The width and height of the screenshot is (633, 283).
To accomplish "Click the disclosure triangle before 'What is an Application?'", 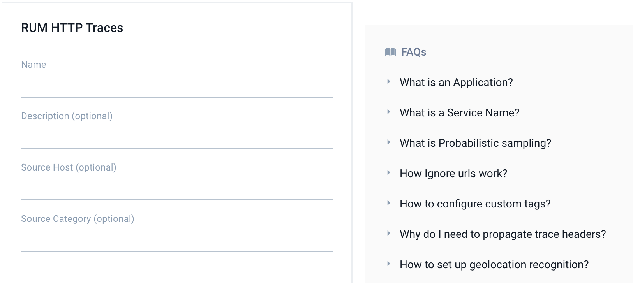I will [x=388, y=81].
